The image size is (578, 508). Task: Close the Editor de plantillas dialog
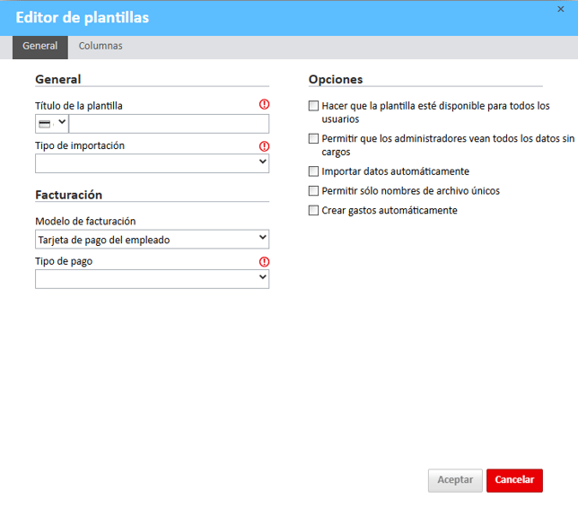[560, 9]
